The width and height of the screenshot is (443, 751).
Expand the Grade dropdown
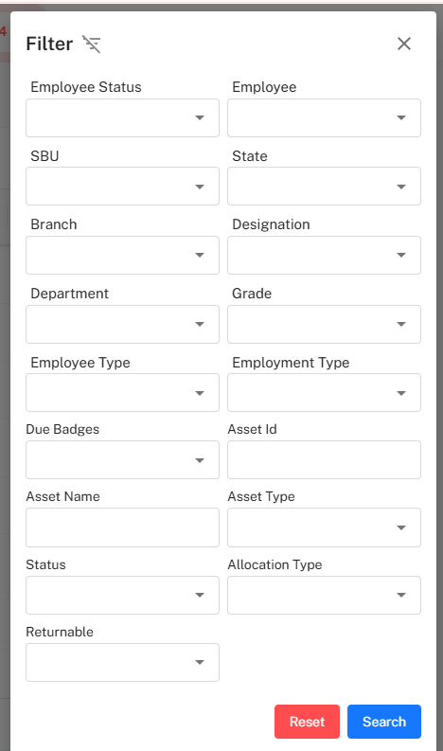click(x=325, y=324)
